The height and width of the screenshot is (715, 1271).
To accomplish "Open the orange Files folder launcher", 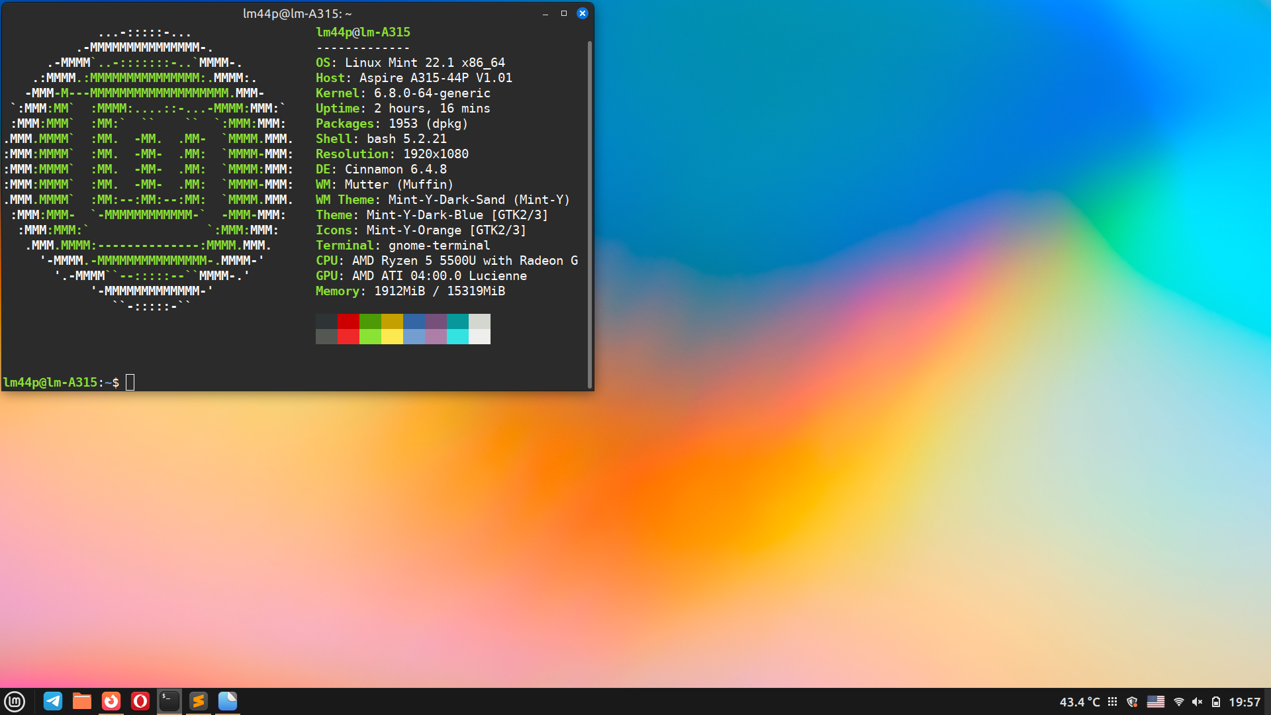I will (x=82, y=701).
